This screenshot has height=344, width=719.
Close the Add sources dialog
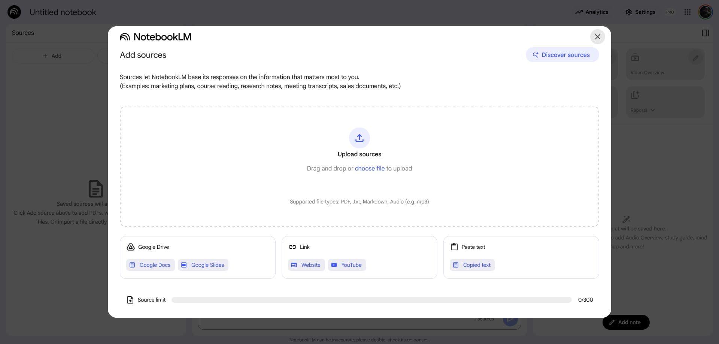click(x=597, y=37)
